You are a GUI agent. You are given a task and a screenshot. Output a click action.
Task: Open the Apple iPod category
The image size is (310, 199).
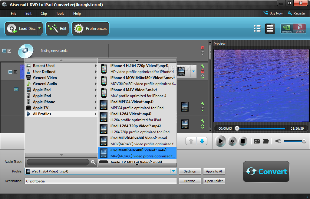click(x=61, y=96)
